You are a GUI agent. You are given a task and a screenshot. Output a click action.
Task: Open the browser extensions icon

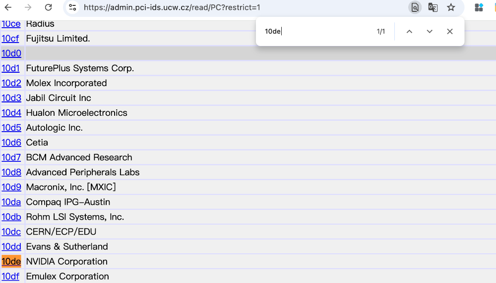(479, 7)
